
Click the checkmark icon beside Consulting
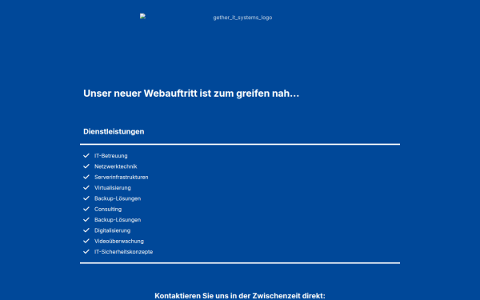(86, 209)
